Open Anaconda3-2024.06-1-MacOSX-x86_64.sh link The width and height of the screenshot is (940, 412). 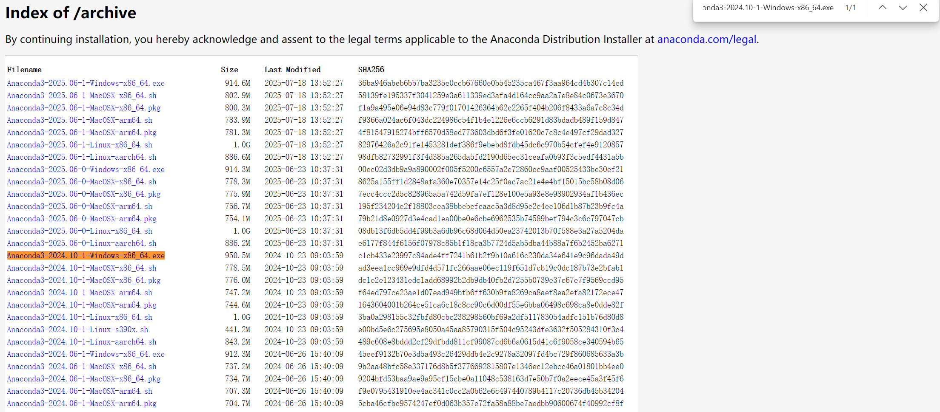pyautogui.click(x=82, y=367)
